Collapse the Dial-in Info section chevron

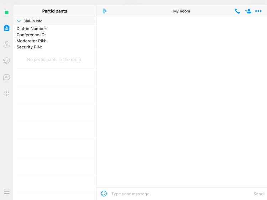[x=19, y=21]
